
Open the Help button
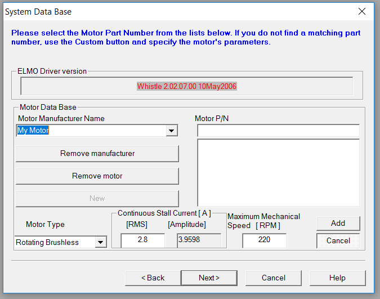coord(338,278)
